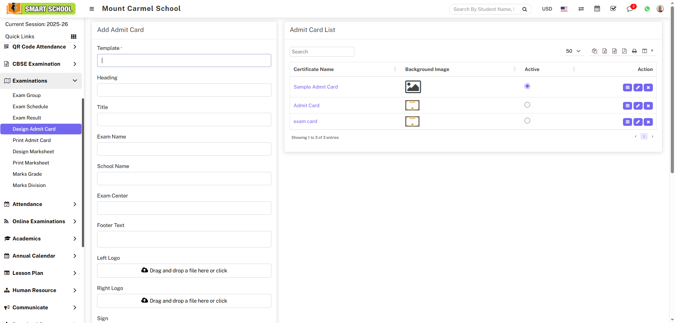Edit the Sample Admit Card entry

[x=638, y=88]
